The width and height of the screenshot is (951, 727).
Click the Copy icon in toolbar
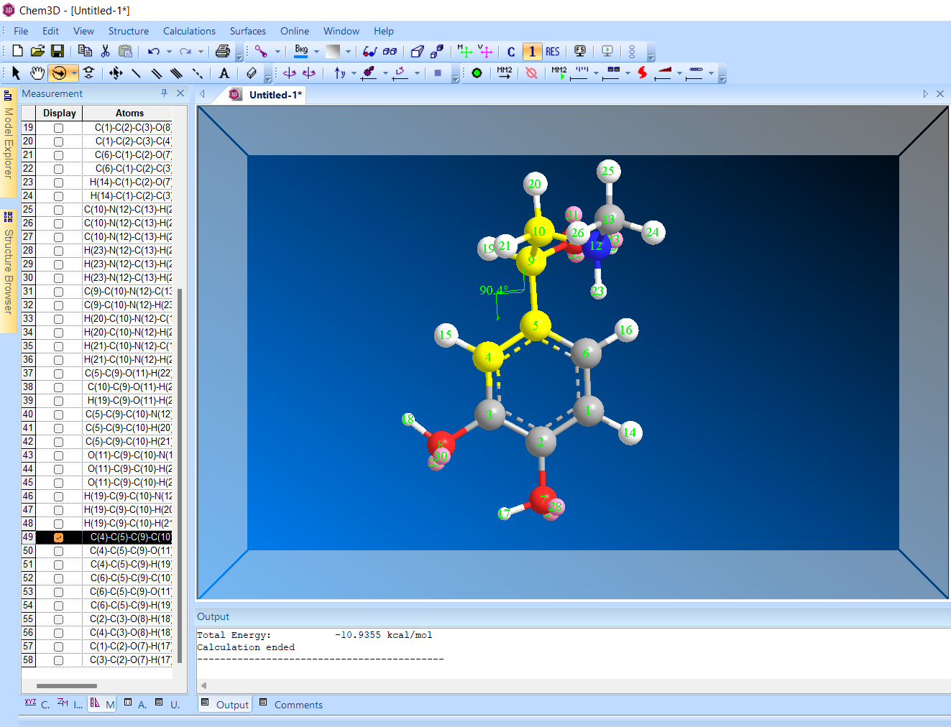click(85, 51)
